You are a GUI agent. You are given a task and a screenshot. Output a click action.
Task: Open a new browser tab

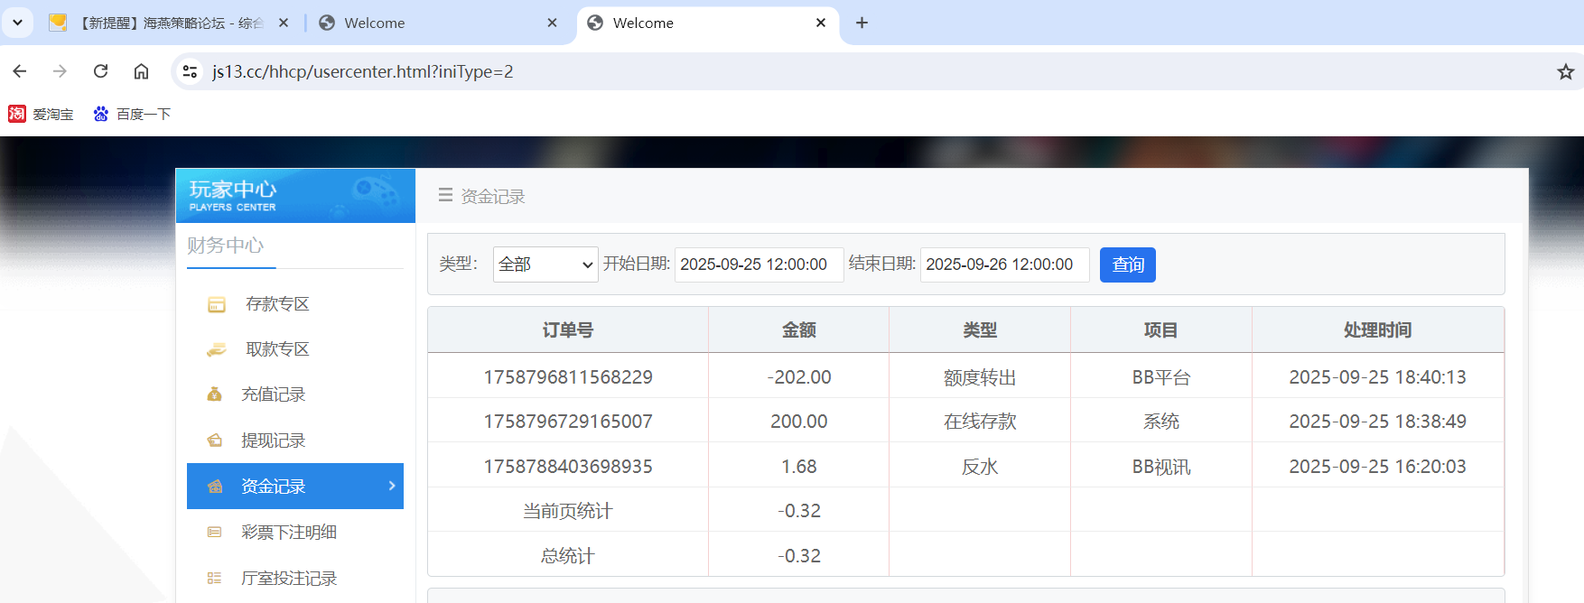862,23
